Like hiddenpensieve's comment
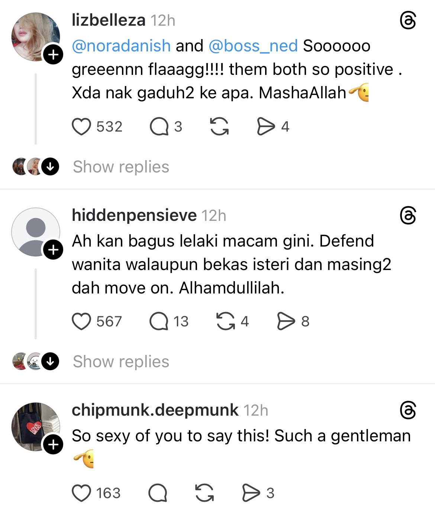Screen dimensions: 435x511 click(81, 321)
